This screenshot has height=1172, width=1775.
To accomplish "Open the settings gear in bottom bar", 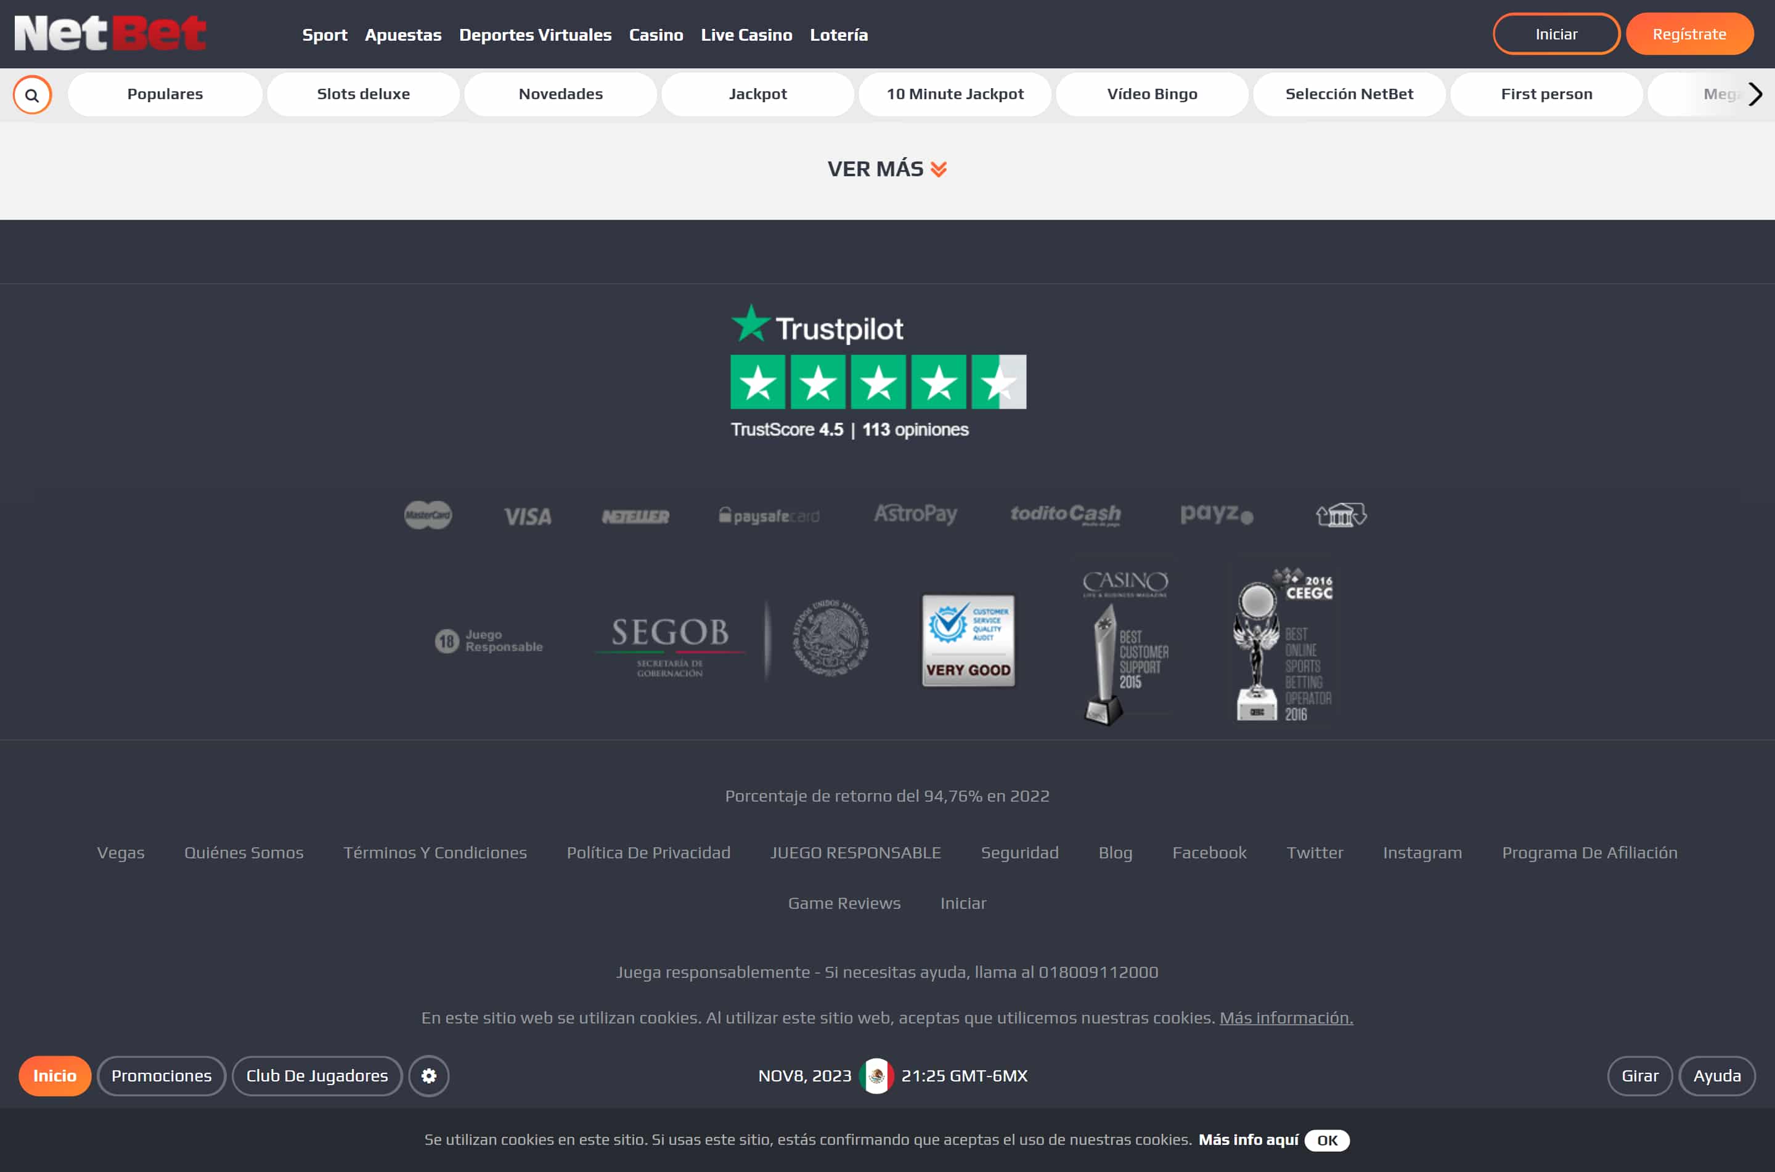I will pos(428,1076).
